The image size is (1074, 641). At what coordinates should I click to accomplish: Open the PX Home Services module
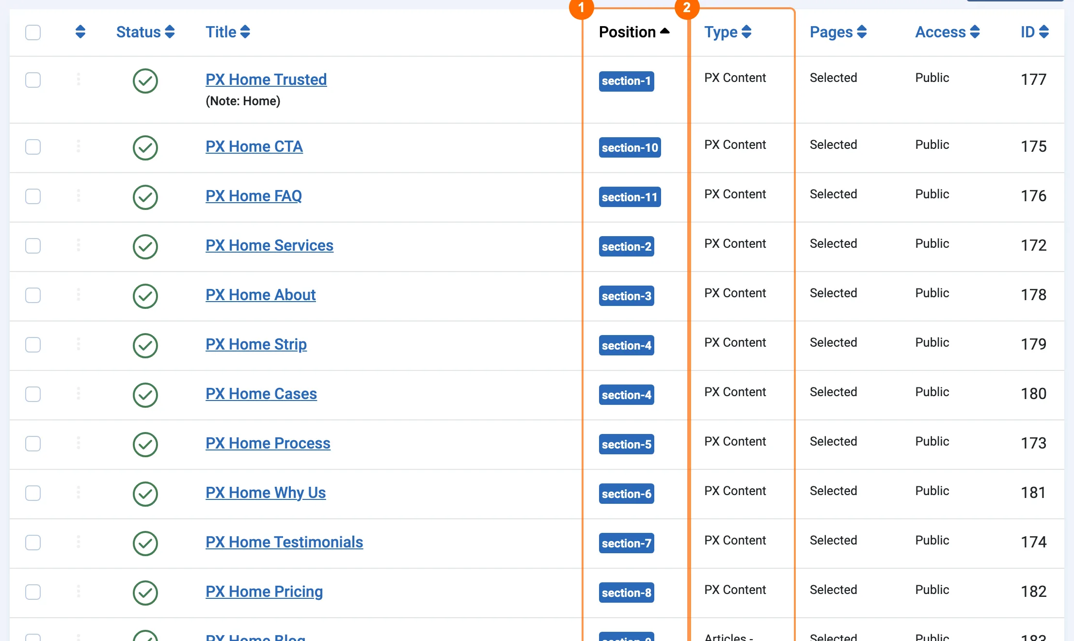pos(269,245)
